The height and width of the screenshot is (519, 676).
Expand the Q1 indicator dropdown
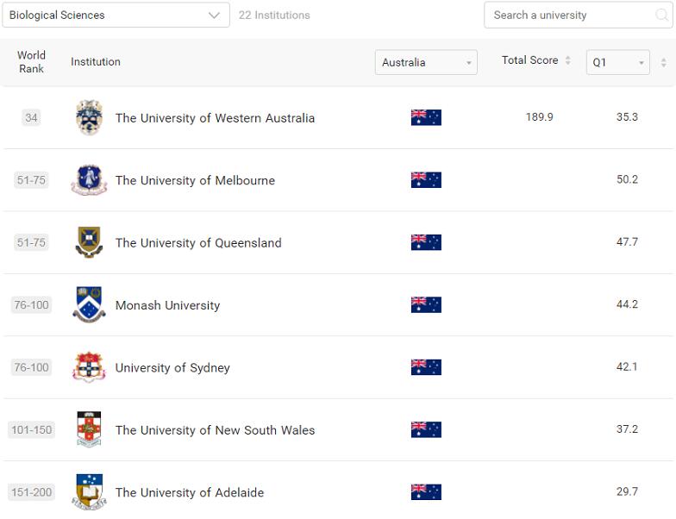(617, 63)
